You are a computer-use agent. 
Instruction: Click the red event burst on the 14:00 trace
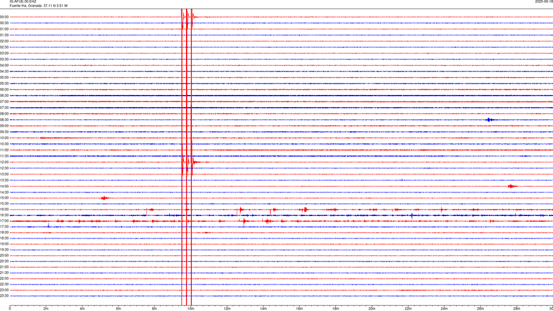point(512,186)
